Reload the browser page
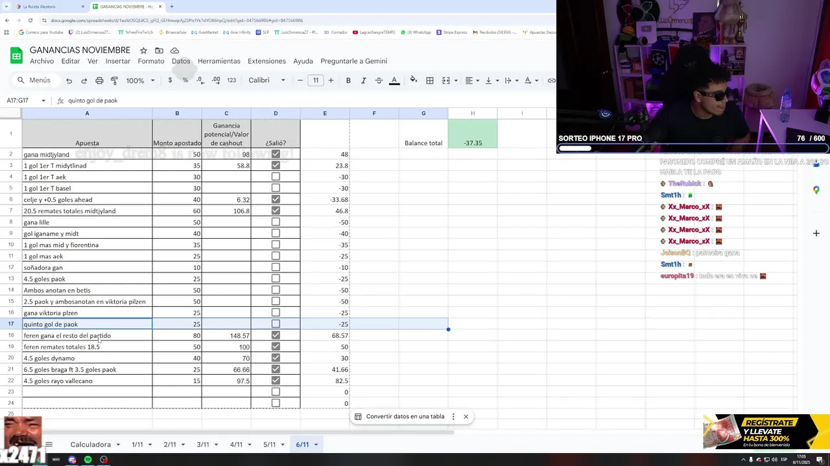The image size is (830, 466). [x=30, y=20]
